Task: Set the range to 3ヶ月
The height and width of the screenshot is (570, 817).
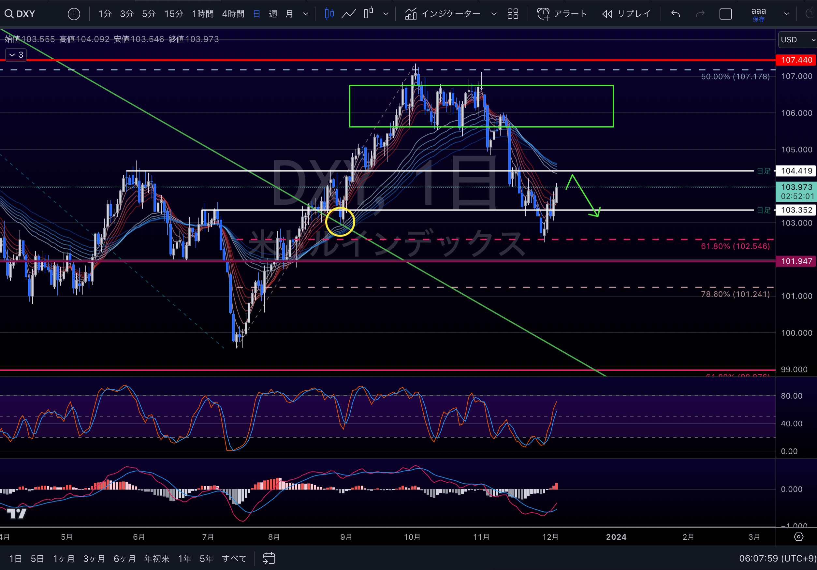Action: coord(94,559)
